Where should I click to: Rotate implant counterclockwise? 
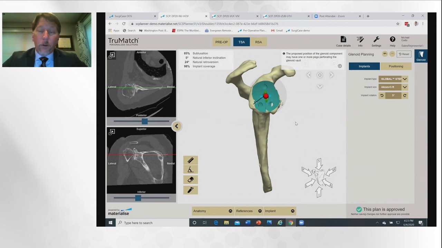[x=382, y=95]
